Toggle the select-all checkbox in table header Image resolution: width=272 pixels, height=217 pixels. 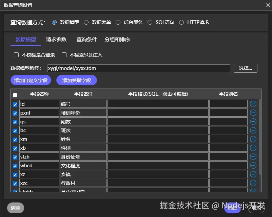tap(15, 95)
